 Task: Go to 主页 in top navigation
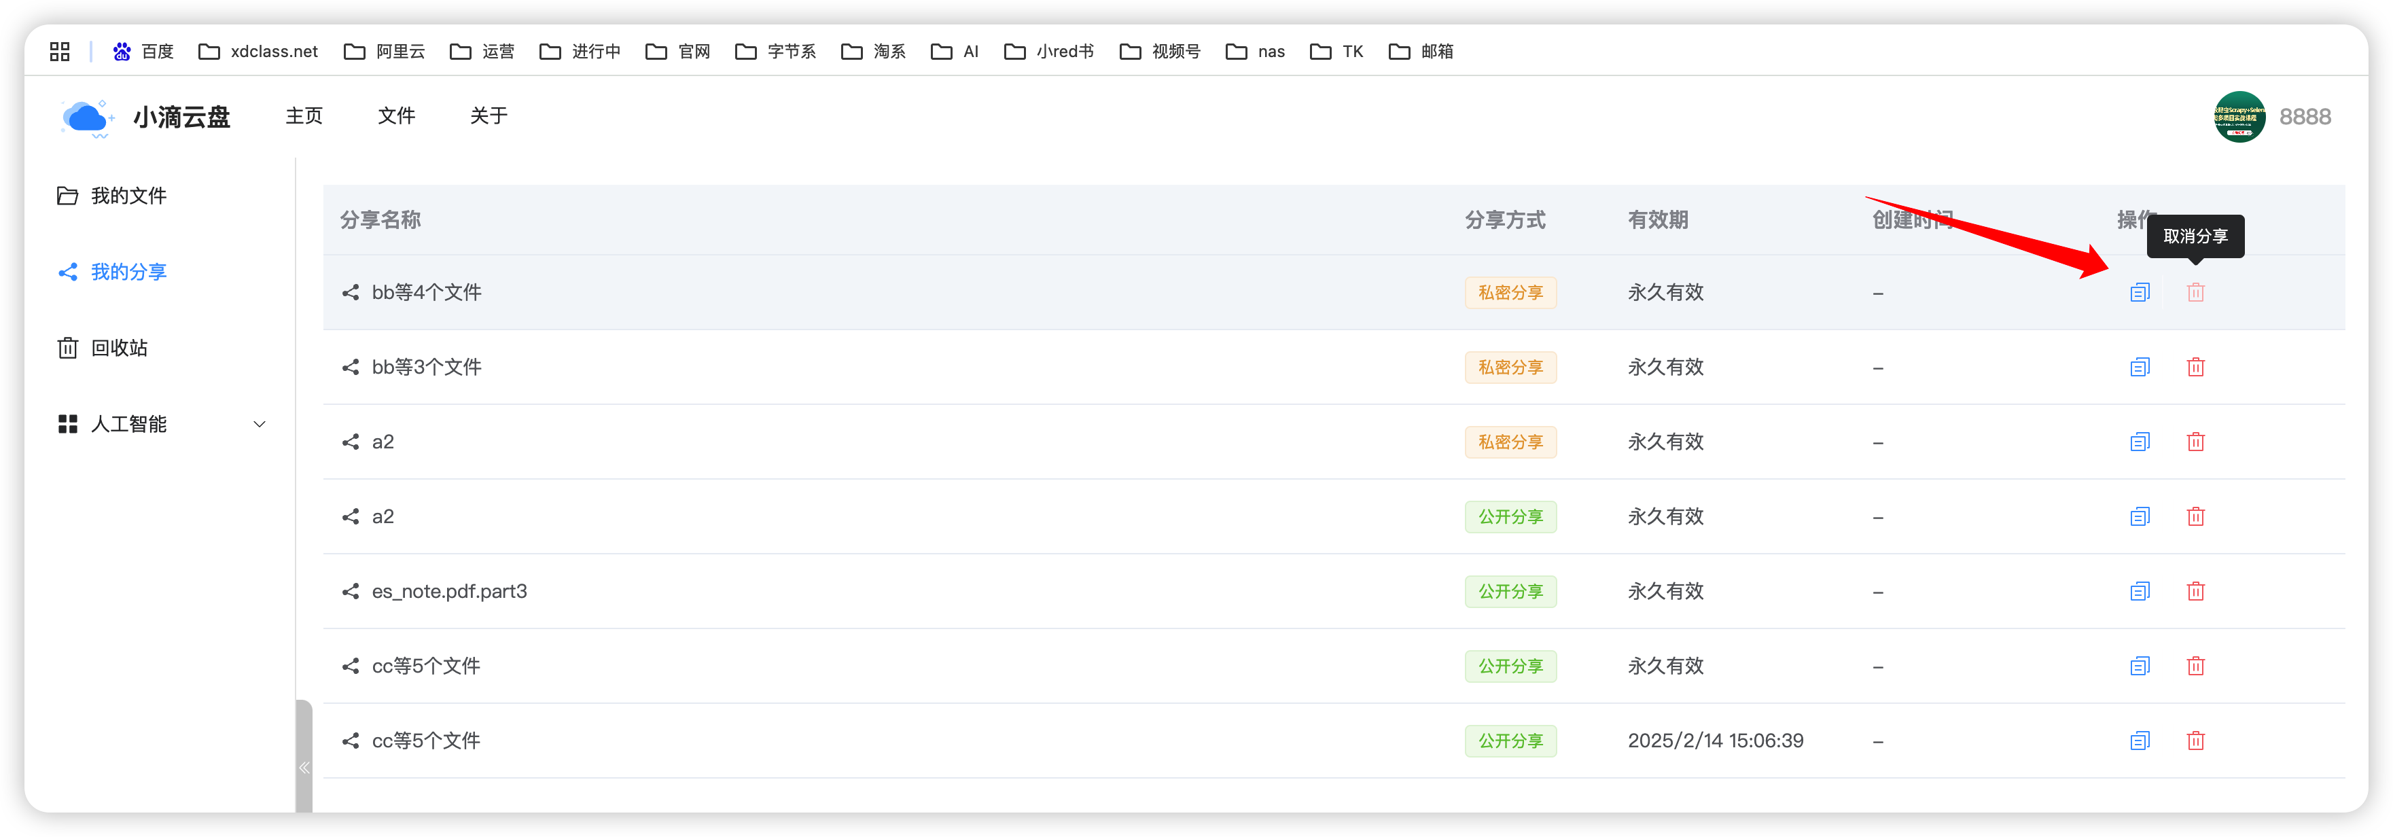(x=304, y=116)
